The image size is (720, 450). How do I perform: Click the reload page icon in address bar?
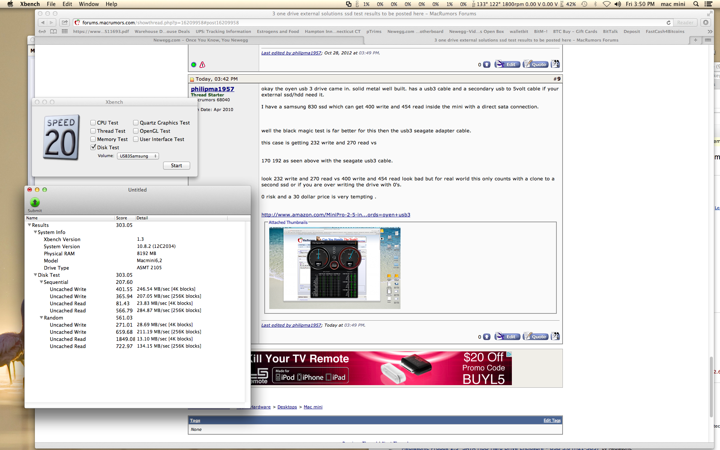point(668,22)
